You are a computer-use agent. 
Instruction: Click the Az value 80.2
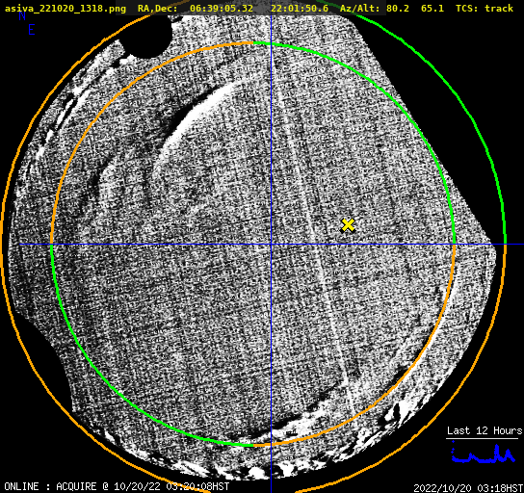click(x=398, y=9)
